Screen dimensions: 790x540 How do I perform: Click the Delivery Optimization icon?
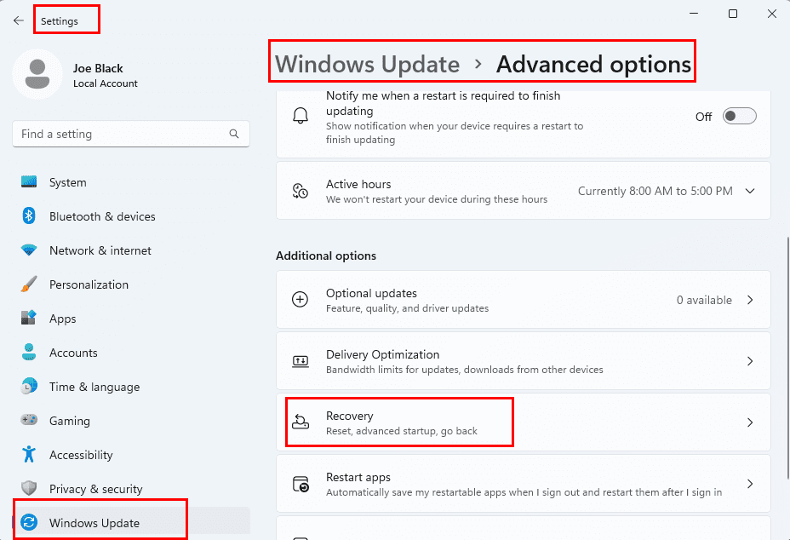(301, 361)
